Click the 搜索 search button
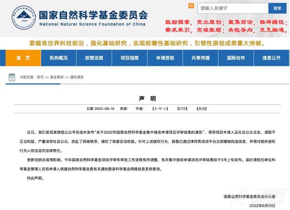This screenshot has height=210, width=290. 277,8
